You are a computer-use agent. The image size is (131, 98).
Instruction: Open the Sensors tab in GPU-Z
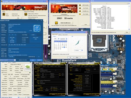[x=9, y=62]
